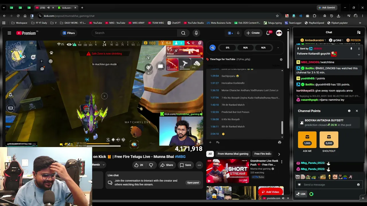
Task: Bookmark this page with the star
Action: coord(277,16)
